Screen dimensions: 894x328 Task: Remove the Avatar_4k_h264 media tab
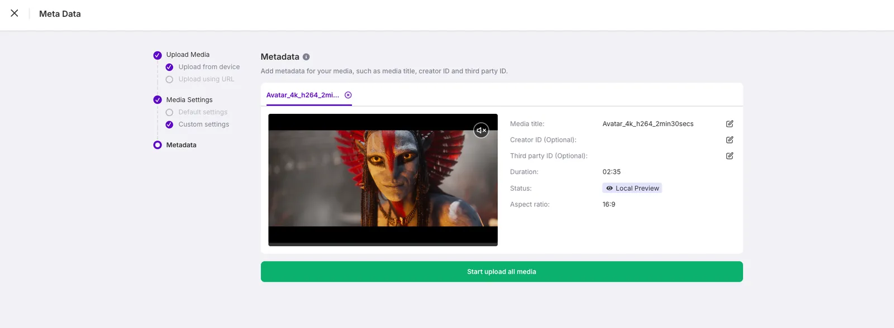coord(348,95)
